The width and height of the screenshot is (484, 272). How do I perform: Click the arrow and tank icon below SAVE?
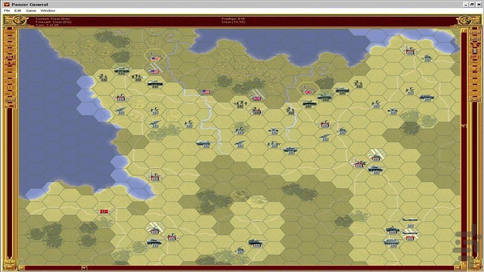point(10,106)
